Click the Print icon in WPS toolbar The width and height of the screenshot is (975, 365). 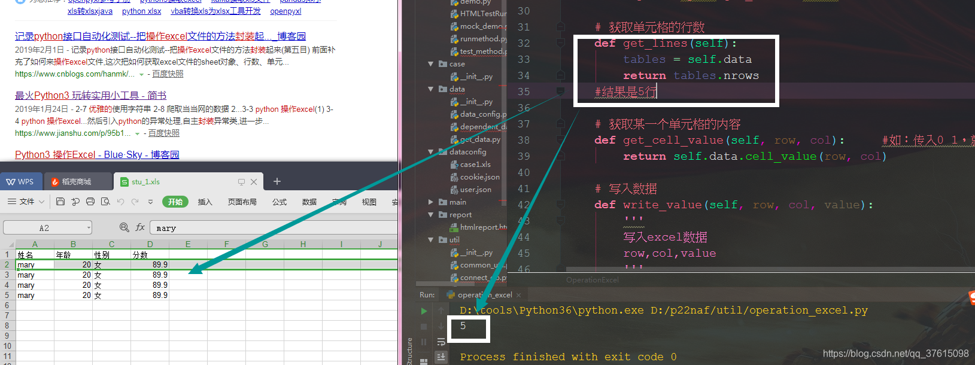click(x=90, y=202)
